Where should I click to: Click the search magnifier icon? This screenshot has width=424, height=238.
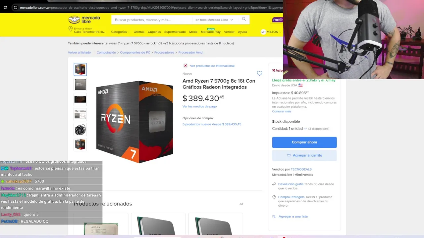click(x=244, y=19)
